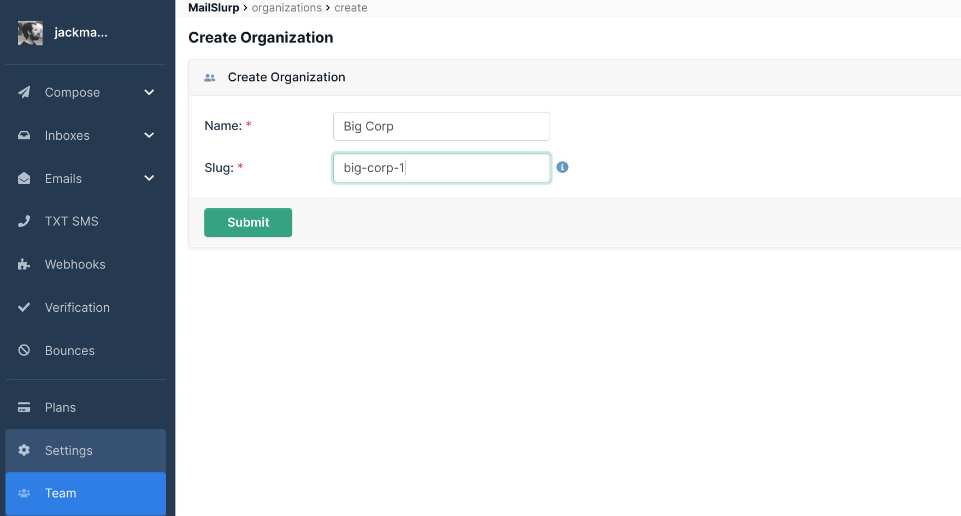The image size is (961, 516).
Task: Click the Inboxes tray icon
Action: [x=24, y=135]
